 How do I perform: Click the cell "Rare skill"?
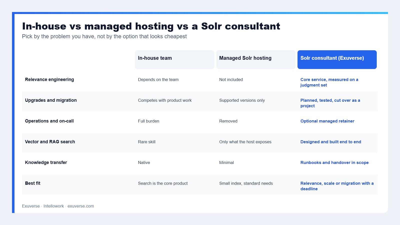(x=147, y=142)
